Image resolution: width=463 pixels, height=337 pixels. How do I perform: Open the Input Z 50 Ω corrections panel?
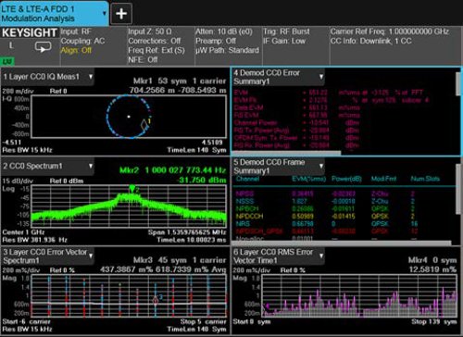160,45
